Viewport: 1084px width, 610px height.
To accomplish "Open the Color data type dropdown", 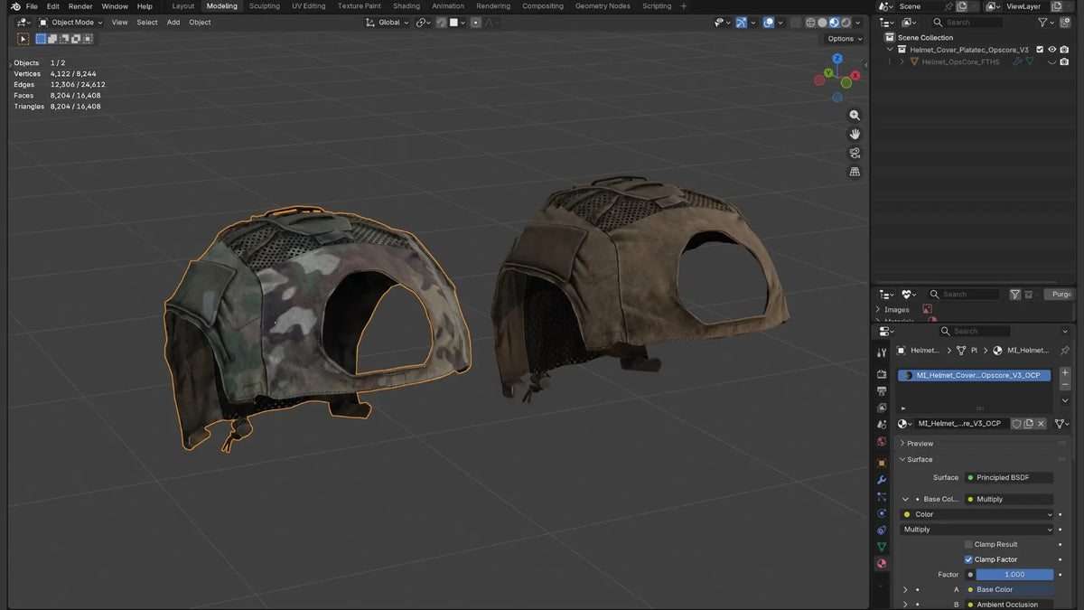I will pyautogui.click(x=977, y=514).
